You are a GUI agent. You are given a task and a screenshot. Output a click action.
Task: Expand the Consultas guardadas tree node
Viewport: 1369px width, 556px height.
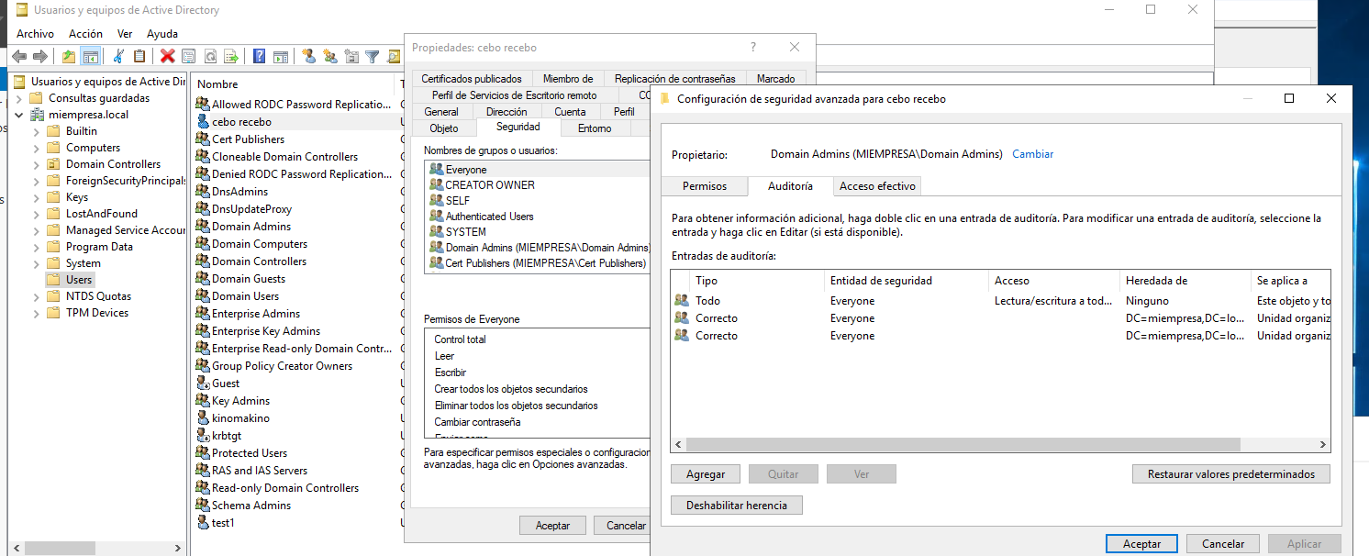20,98
